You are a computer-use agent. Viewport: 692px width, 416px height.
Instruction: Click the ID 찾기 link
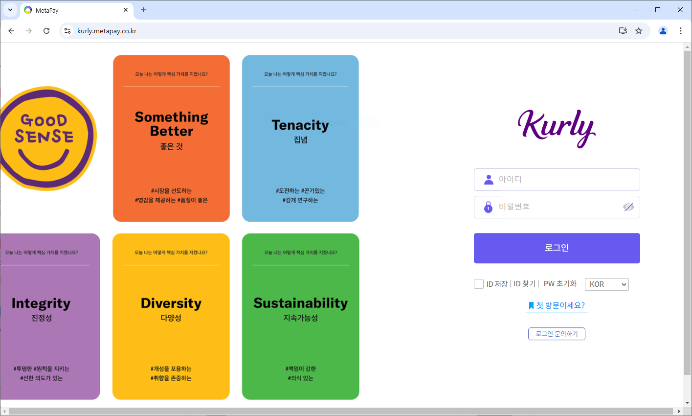coord(524,284)
